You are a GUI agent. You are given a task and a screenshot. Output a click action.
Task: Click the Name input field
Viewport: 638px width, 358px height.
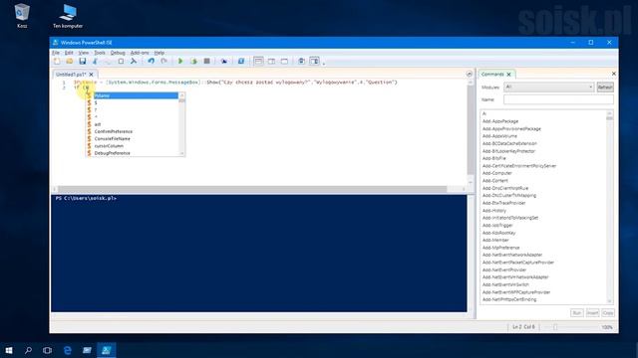click(558, 99)
